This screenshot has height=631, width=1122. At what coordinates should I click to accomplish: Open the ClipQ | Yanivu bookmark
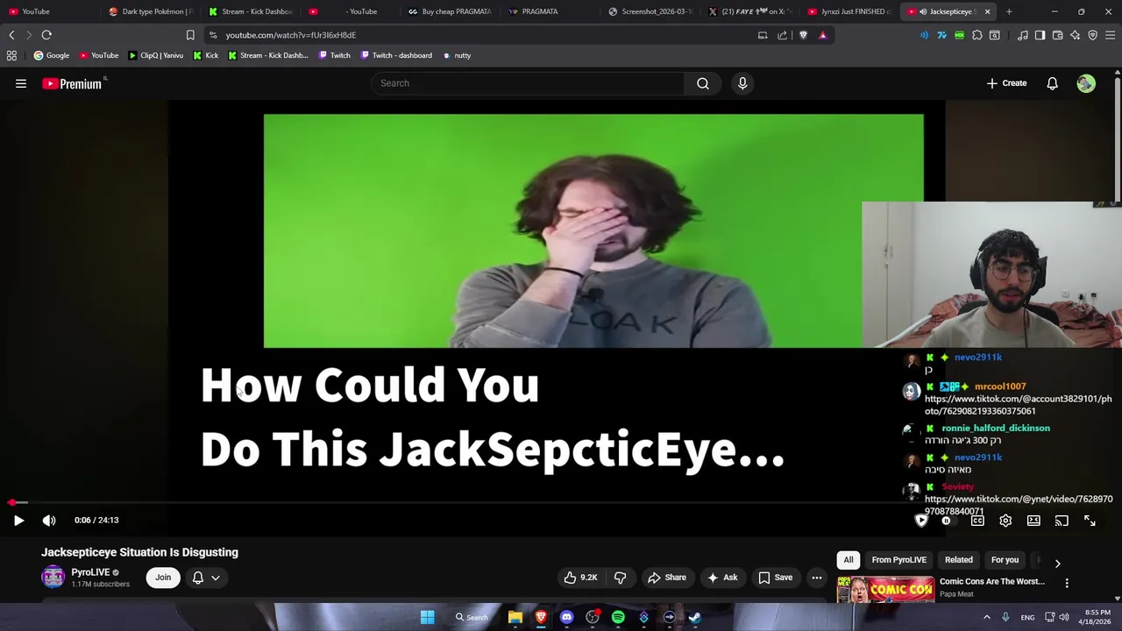(x=156, y=55)
